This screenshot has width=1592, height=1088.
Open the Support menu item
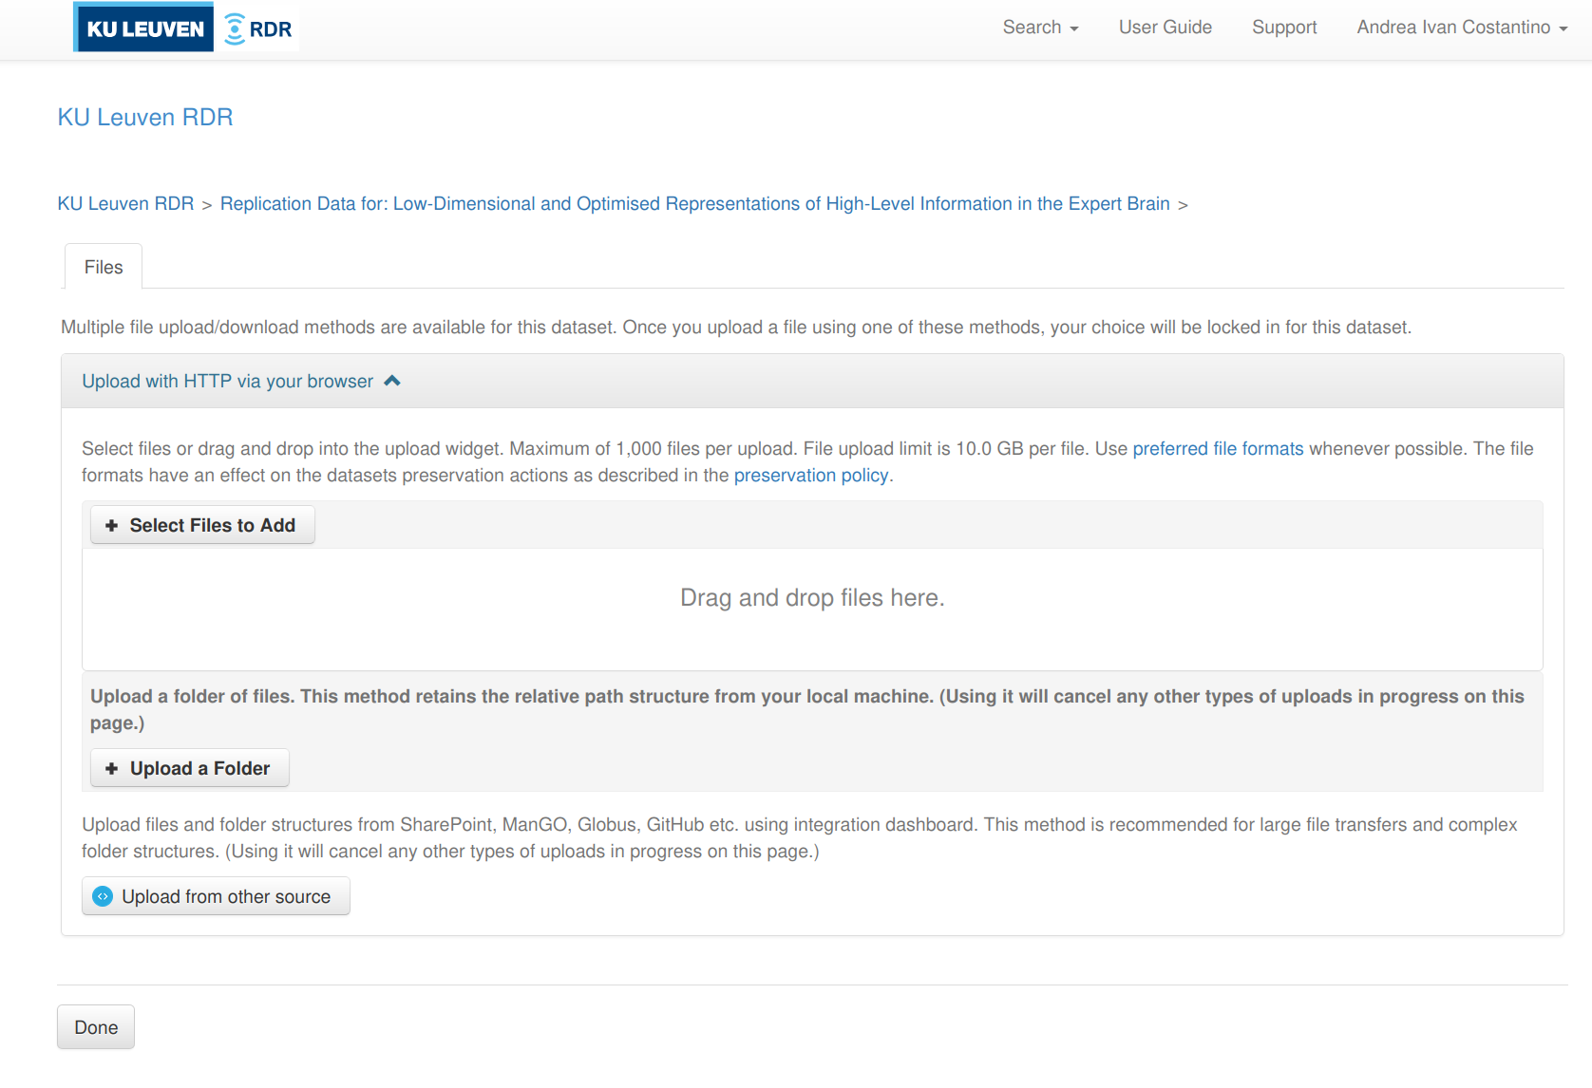click(x=1284, y=28)
